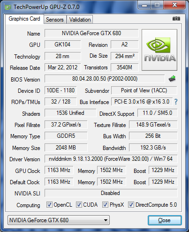Click the GPU field GK104
This screenshot has height=232, width=189.
[x=62, y=45]
